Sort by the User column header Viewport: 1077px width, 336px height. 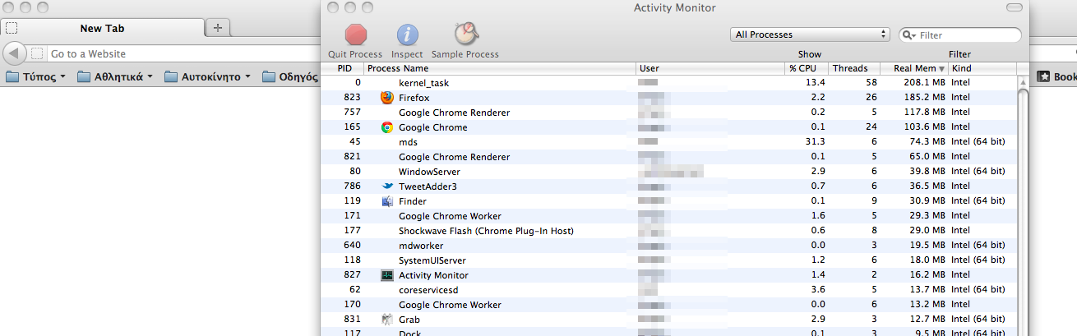tap(710, 68)
